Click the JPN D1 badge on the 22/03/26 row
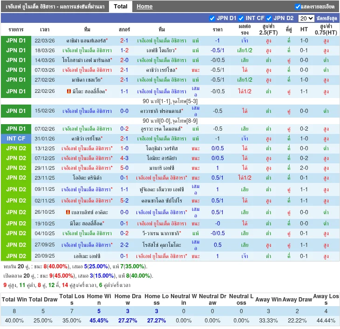 pyautogui.click(x=16, y=41)
